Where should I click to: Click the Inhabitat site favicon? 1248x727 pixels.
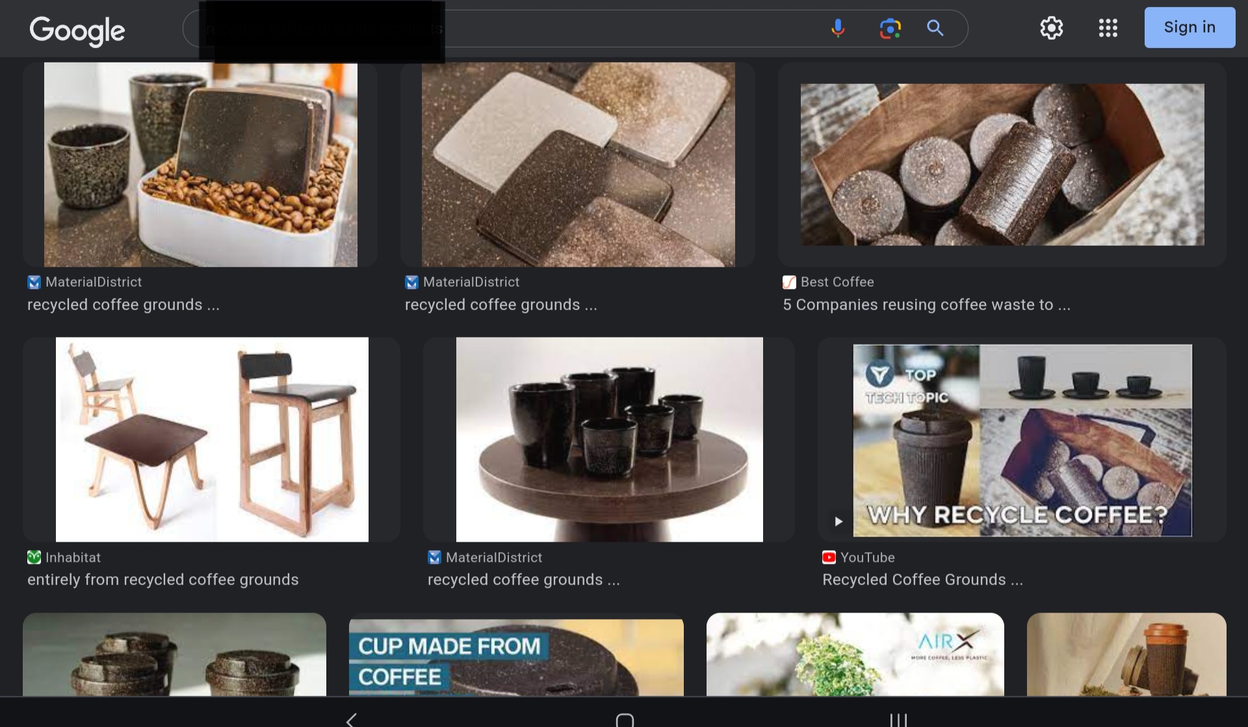pyautogui.click(x=34, y=557)
